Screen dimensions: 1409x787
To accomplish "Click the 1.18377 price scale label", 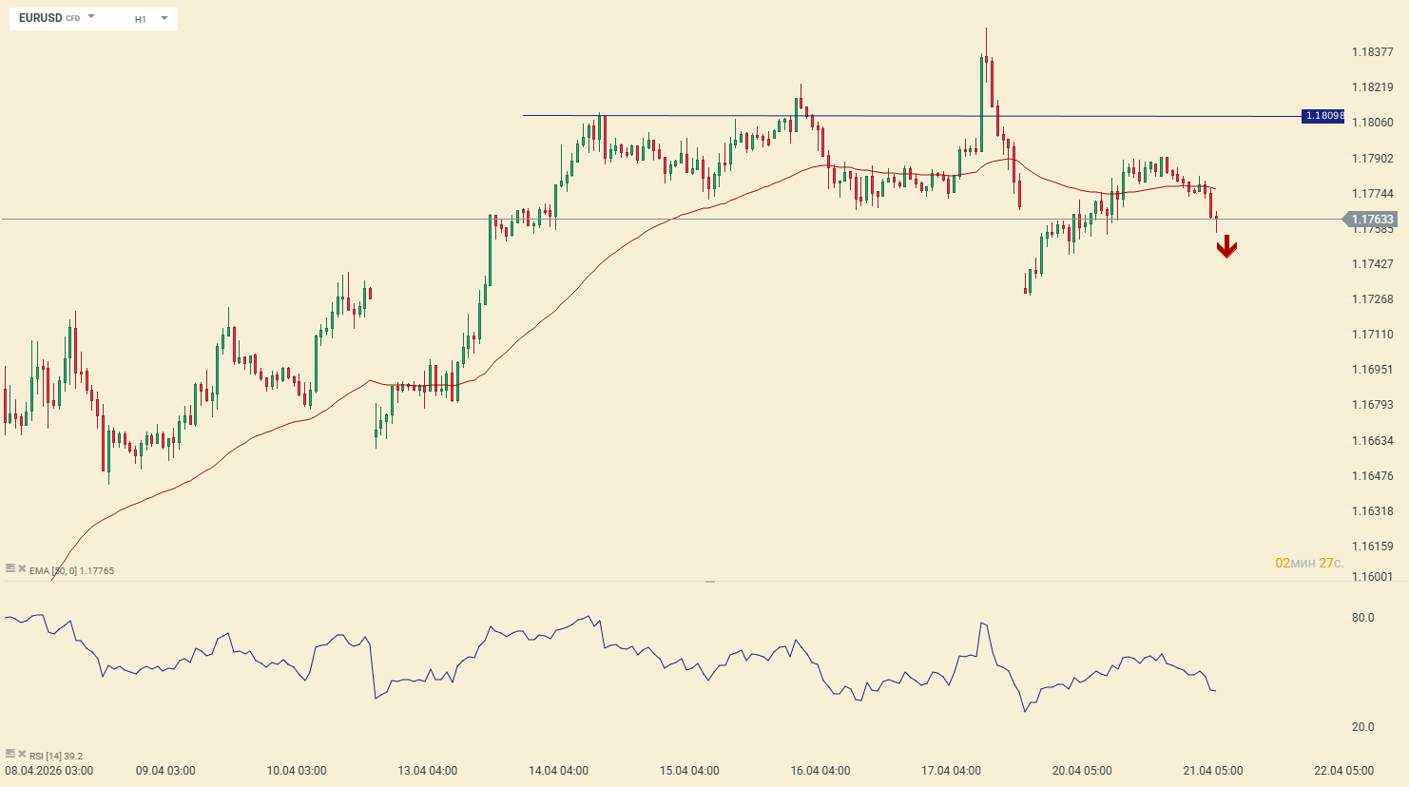I will (x=1372, y=52).
